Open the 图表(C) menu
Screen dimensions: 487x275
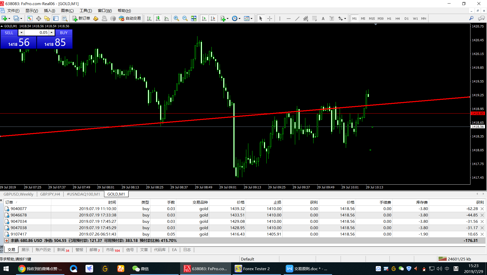[x=67, y=10]
